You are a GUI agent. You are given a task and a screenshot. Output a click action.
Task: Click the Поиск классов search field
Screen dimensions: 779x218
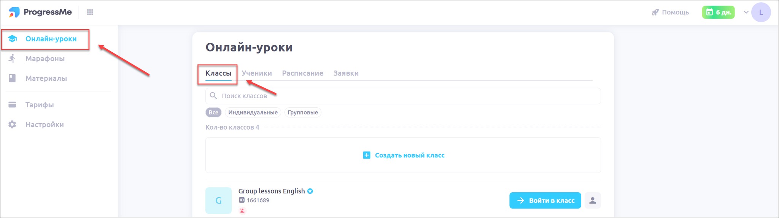403,96
